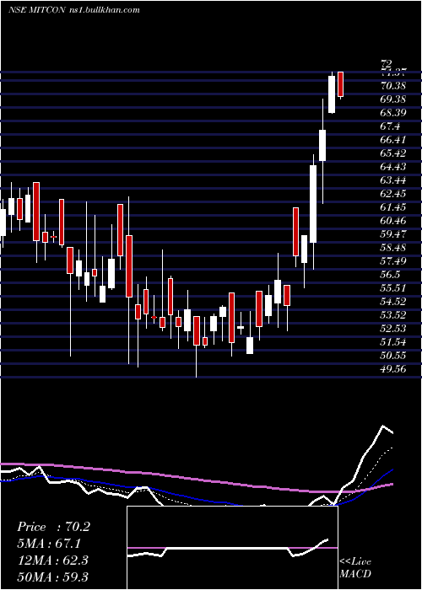This screenshot has height=590, width=422.
Task: Click the 52.53 price axis label
Action: [x=393, y=329]
